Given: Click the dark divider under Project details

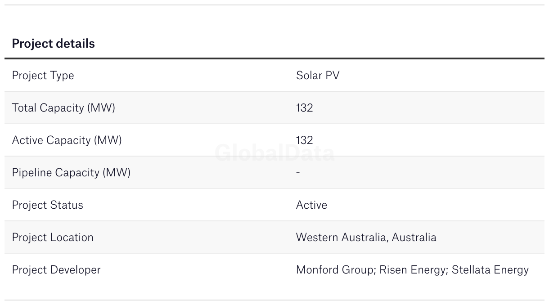Looking at the screenshot, I should tap(274, 58).
